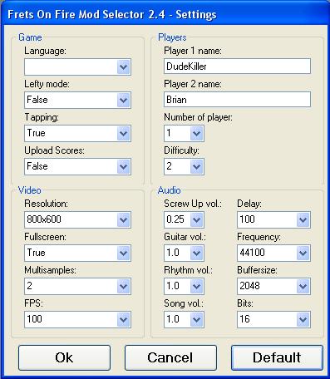Expand the Rhythm vol. dropdown
Image resolution: width=330 pixels, height=379 pixels.
pos(184,286)
